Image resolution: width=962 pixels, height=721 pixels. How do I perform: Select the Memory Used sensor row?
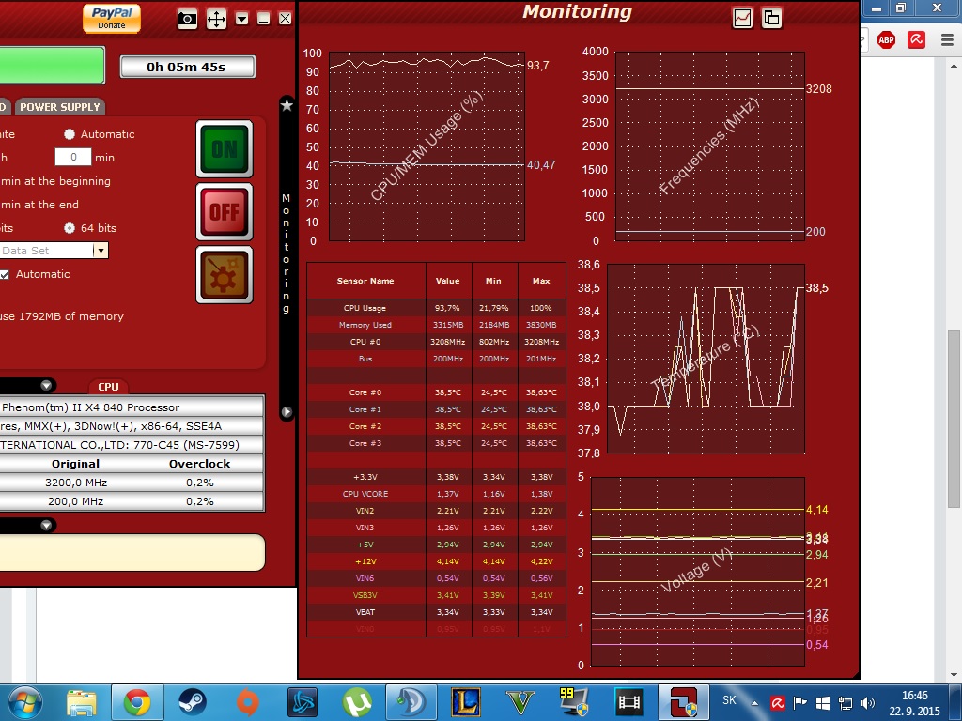(x=436, y=325)
